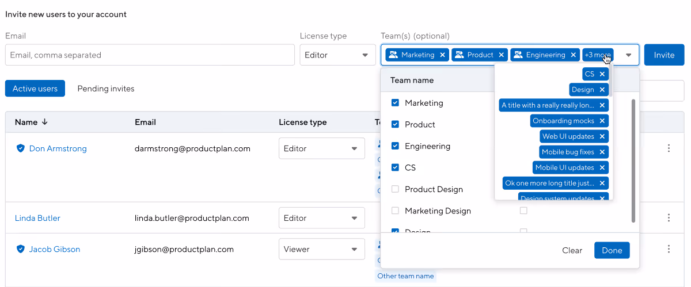The image size is (691, 287).
Task: Click the Email input field
Action: (150, 55)
